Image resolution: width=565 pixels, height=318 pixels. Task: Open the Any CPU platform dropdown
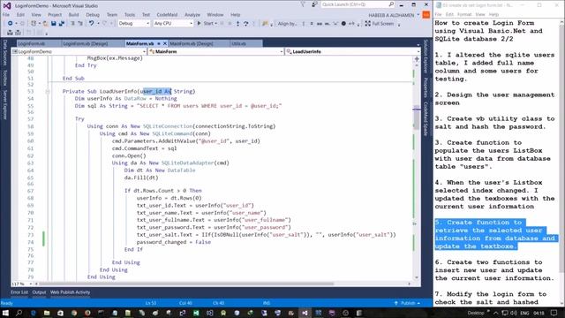[x=173, y=24]
